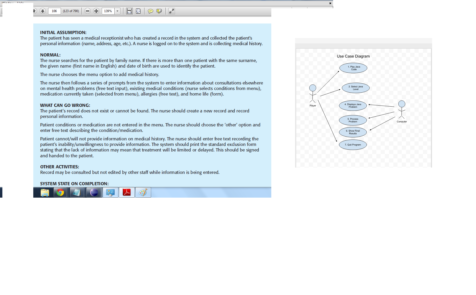This screenshot has width=476, height=295.
Task: Select the '6. Show Final Results' ellipse
Action: (353, 132)
